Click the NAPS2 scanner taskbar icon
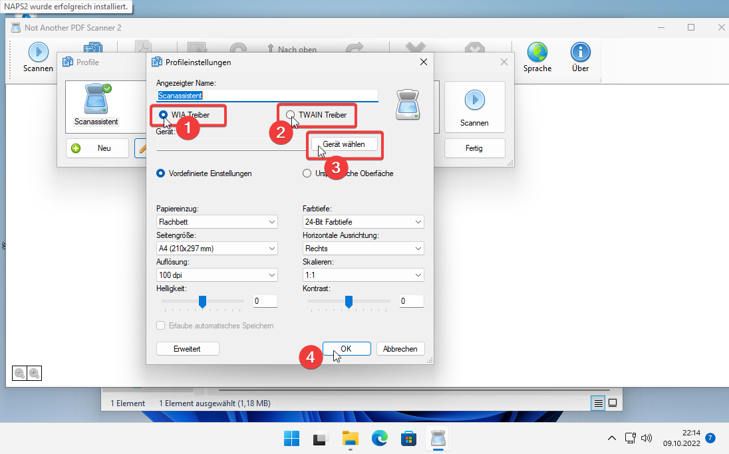This screenshot has height=454, width=729. (x=438, y=438)
